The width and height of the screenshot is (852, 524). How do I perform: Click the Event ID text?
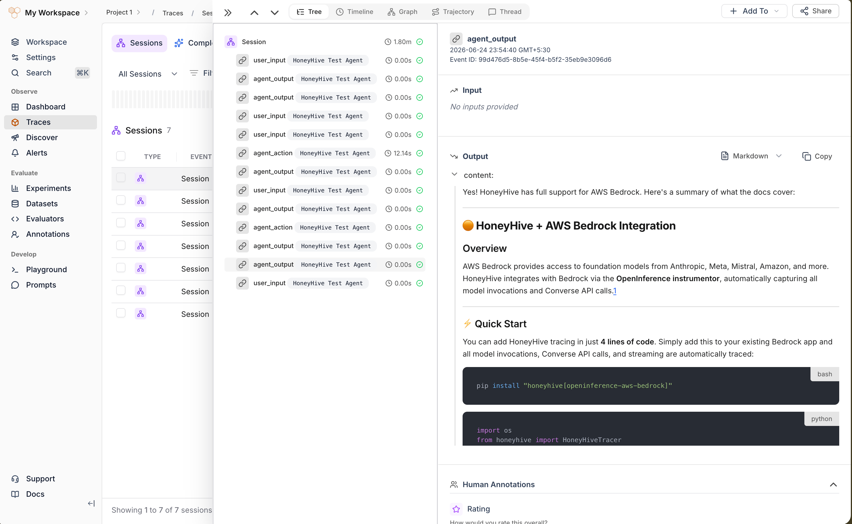point(531,59)
